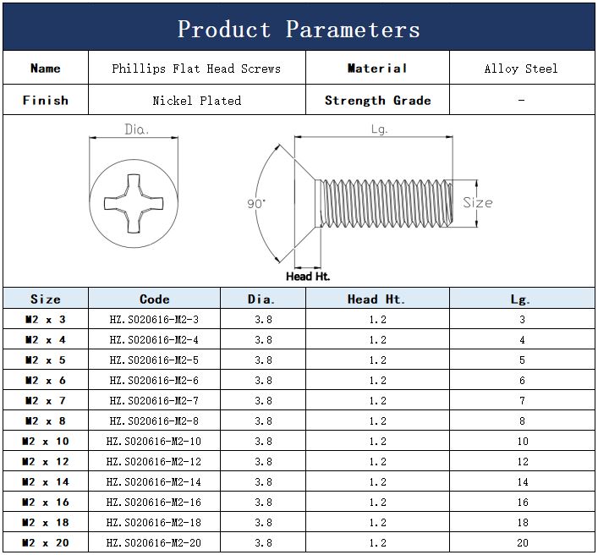The image size is (598, 555).
Task: Click the Lg. value '3' in M2 x 3 row
Action: click(x=522, y=319)
